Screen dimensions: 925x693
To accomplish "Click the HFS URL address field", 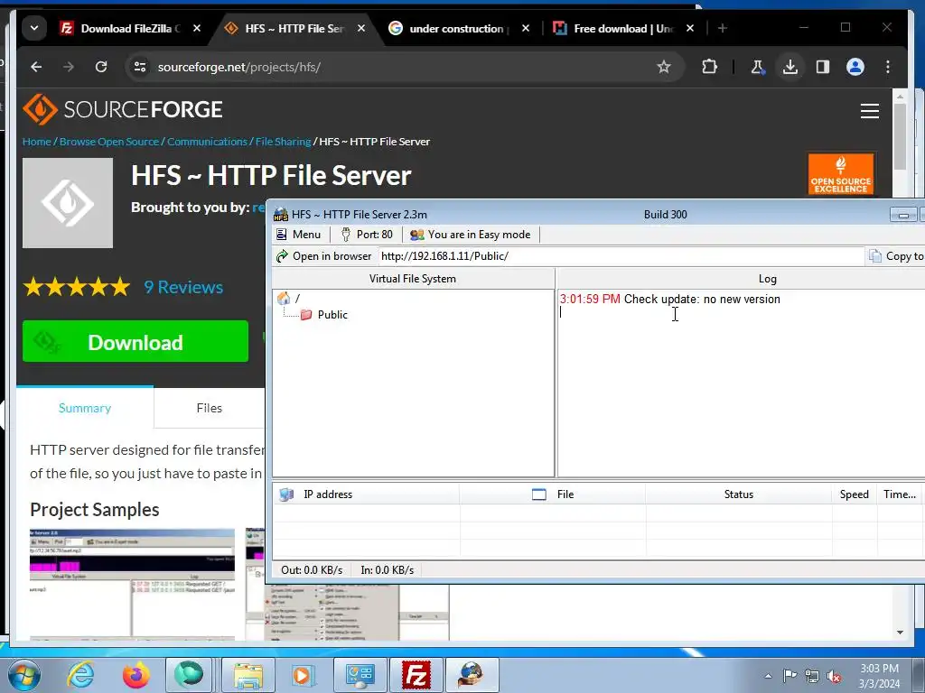I will coord(621,256).
